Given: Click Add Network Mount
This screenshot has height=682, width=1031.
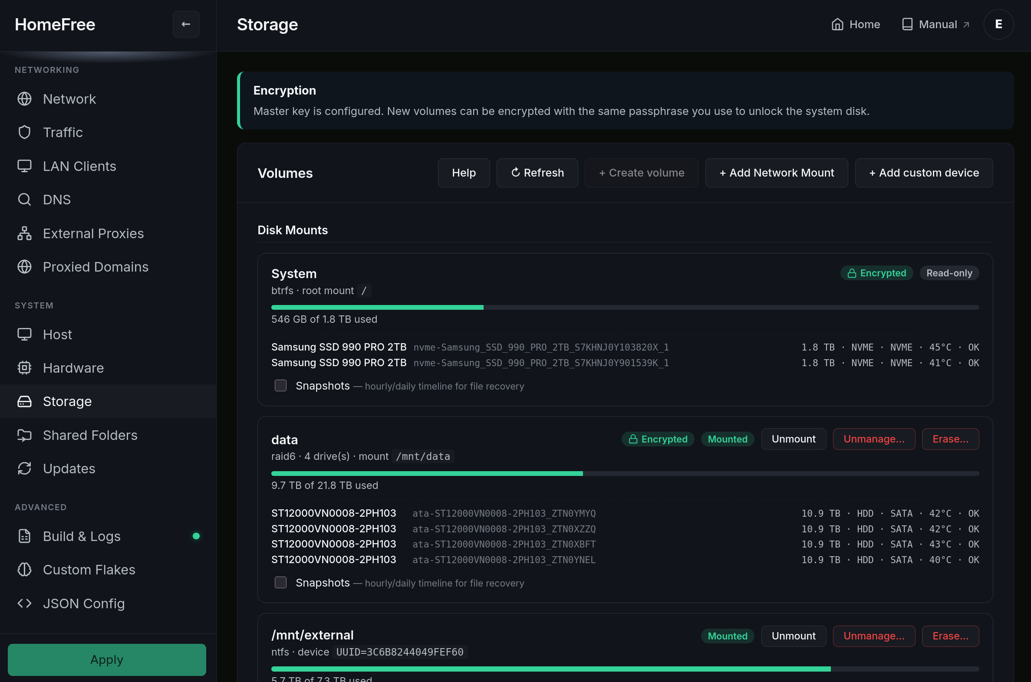Looking at the screenshot, I should (x=777, y=173).
